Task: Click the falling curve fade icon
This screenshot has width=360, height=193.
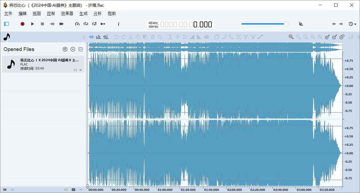Action: pos(231,37)
